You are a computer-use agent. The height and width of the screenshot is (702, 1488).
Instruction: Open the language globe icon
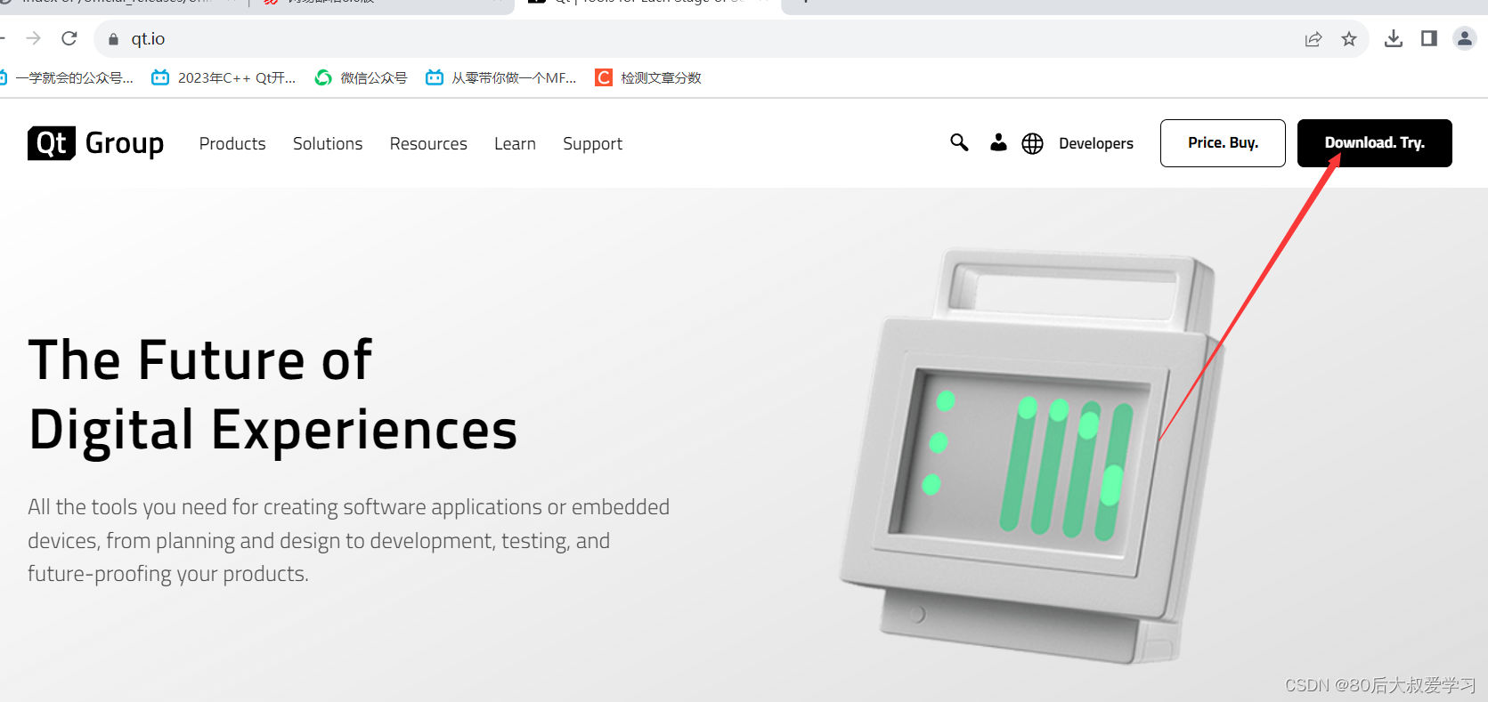point(1032,143)
